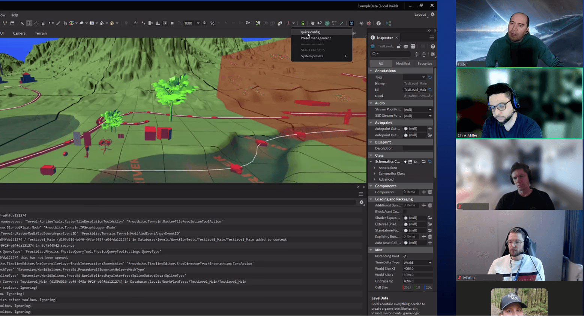
Task: Open Inspector settings gear icon
Action: tap(433, 54)
